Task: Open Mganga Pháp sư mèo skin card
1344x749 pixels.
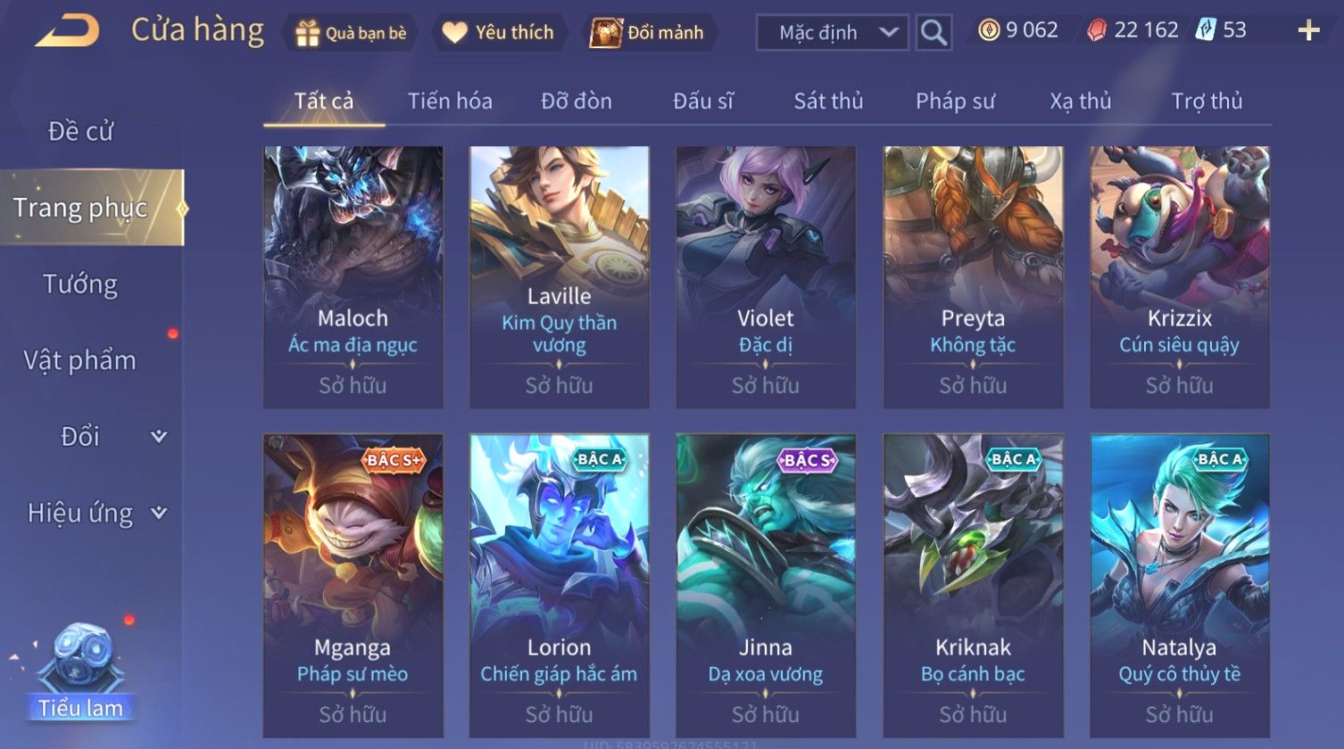Action: [353, 585]
